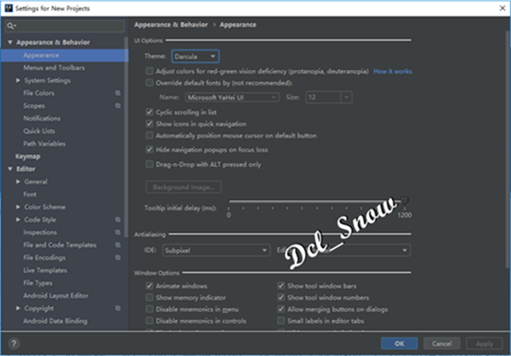
Task: Open the Keymap settings page
Action: pos(28,157)
